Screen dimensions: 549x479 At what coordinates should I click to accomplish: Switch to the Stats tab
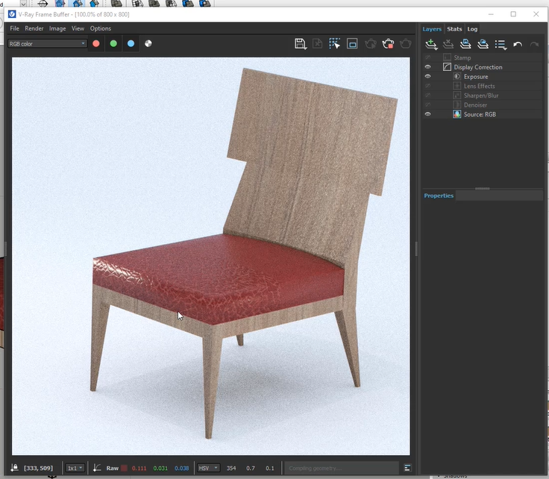pyautogui.click(x=454, y=29)
